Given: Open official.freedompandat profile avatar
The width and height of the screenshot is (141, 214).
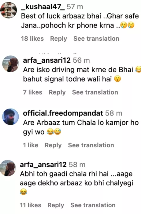Looking at the screenshot, I should coord(10,117).
